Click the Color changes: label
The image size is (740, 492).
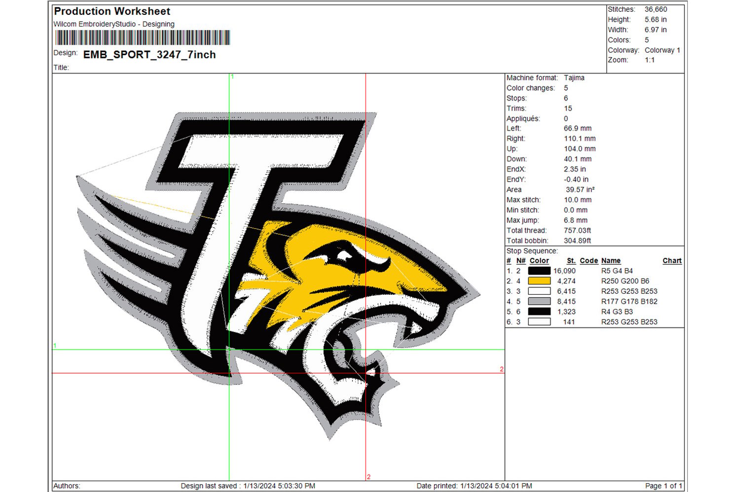tap(530, 88)
